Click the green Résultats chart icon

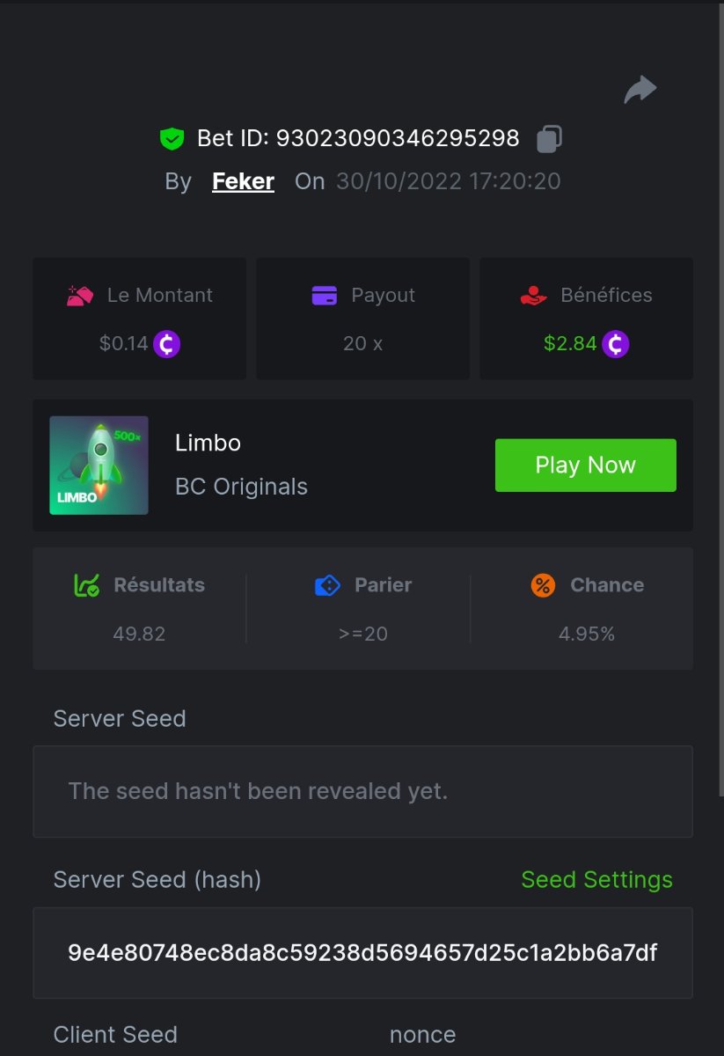(x=87, y=585)
